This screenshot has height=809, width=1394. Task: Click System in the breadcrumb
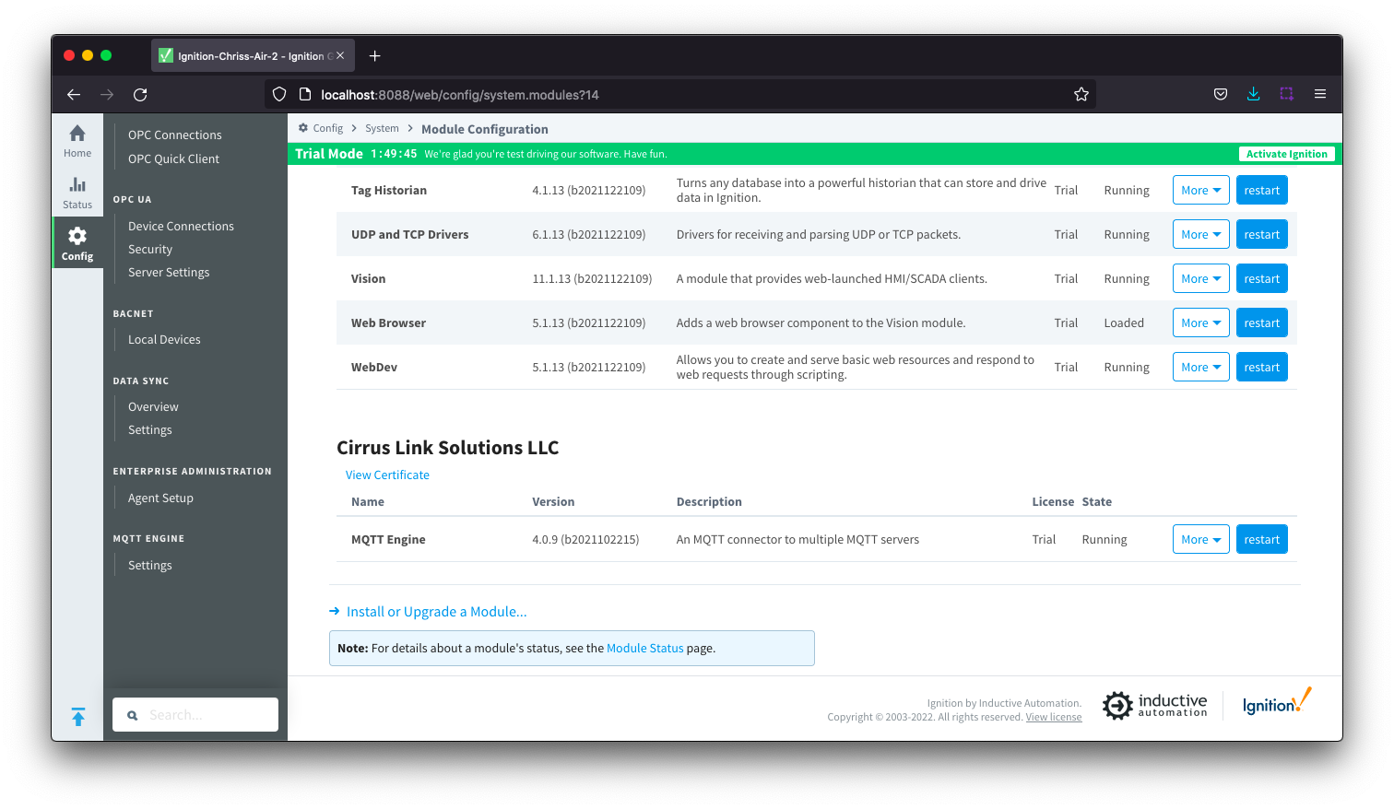[x=382, y=128]
